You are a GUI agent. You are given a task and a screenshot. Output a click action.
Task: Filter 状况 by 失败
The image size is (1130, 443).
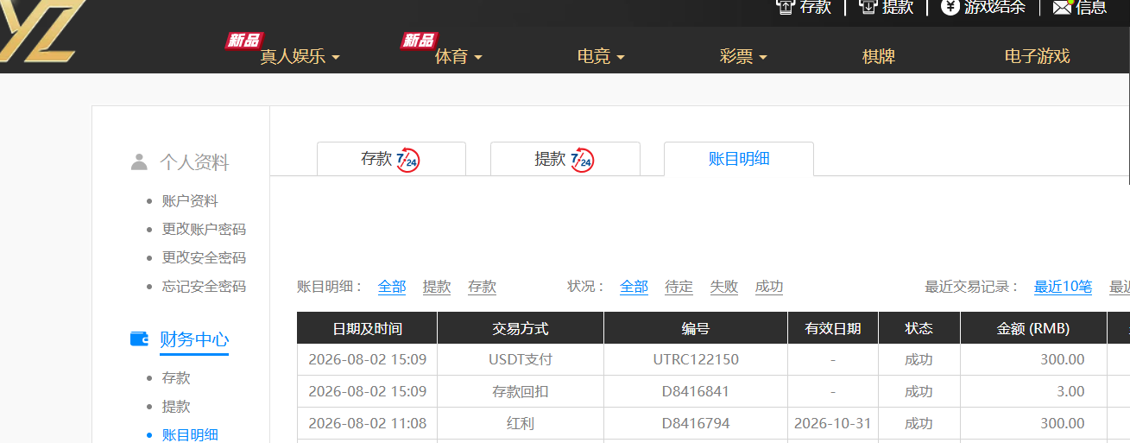pyautogui.click(x=723, y=287)
